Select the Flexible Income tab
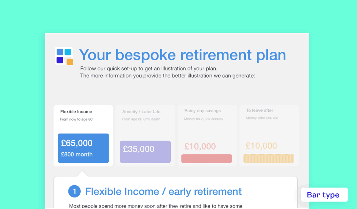Screen dimensions: 357x209 (83, 136)
